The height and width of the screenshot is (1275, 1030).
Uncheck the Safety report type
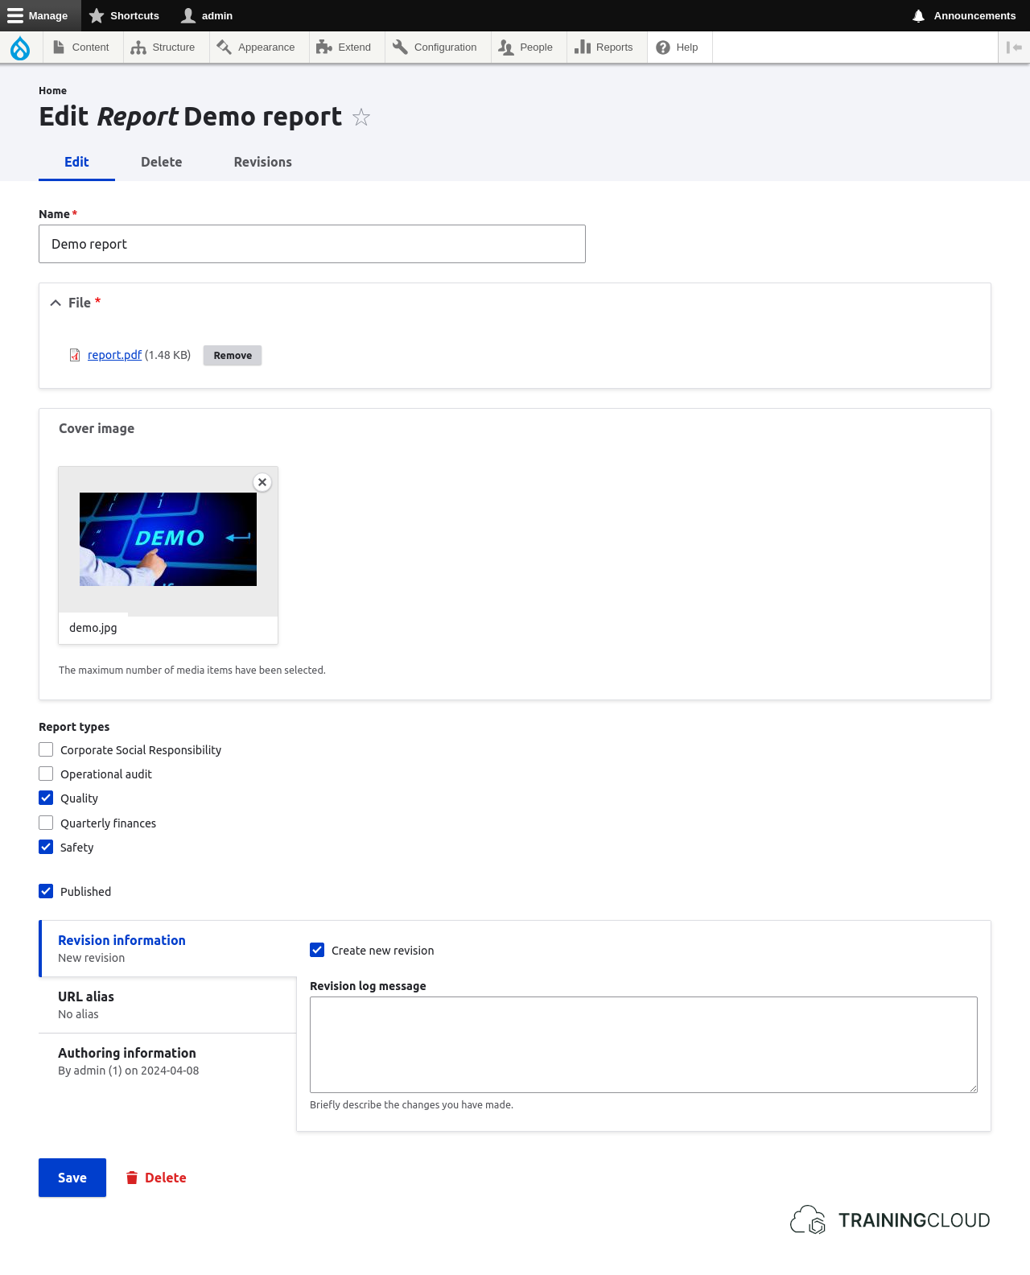click(x=46, y=847)
